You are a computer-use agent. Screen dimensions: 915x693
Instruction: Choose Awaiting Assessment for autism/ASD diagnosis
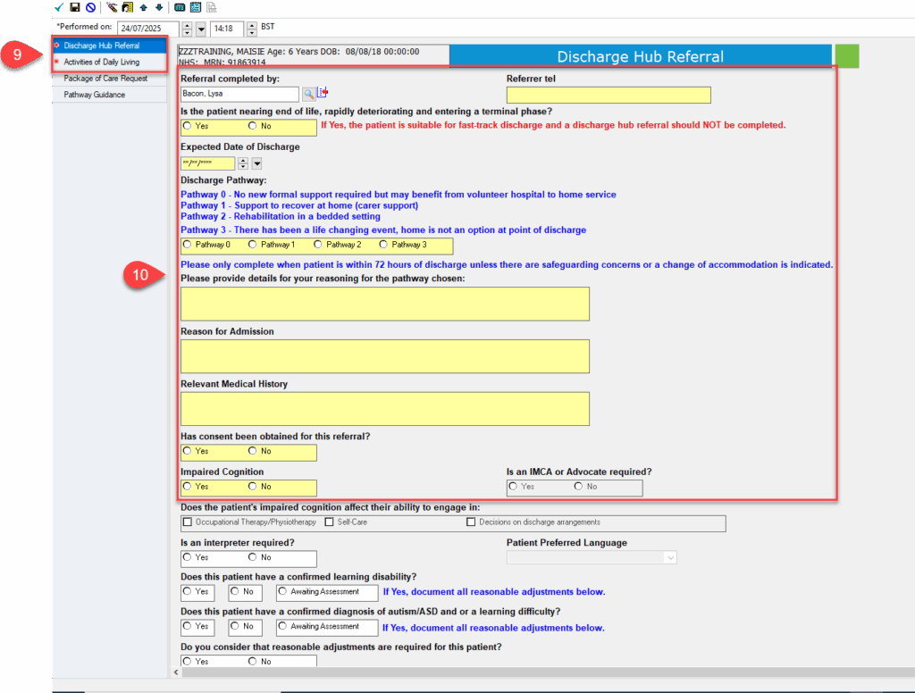[x=283, y=627]
